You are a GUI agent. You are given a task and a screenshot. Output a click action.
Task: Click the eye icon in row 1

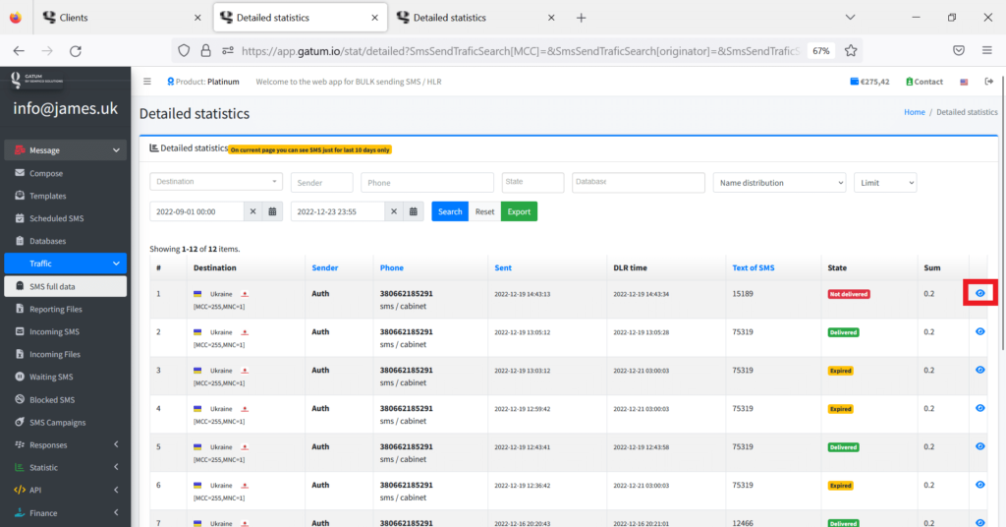(x=979, y=293)
